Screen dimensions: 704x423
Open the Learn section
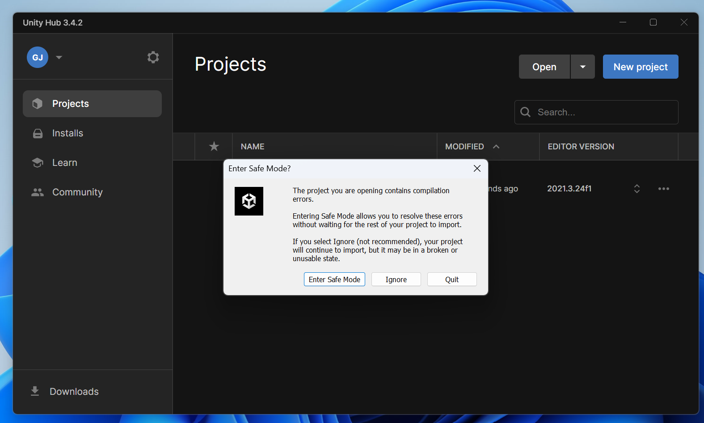pyautogui.click(x=92, y=163)
